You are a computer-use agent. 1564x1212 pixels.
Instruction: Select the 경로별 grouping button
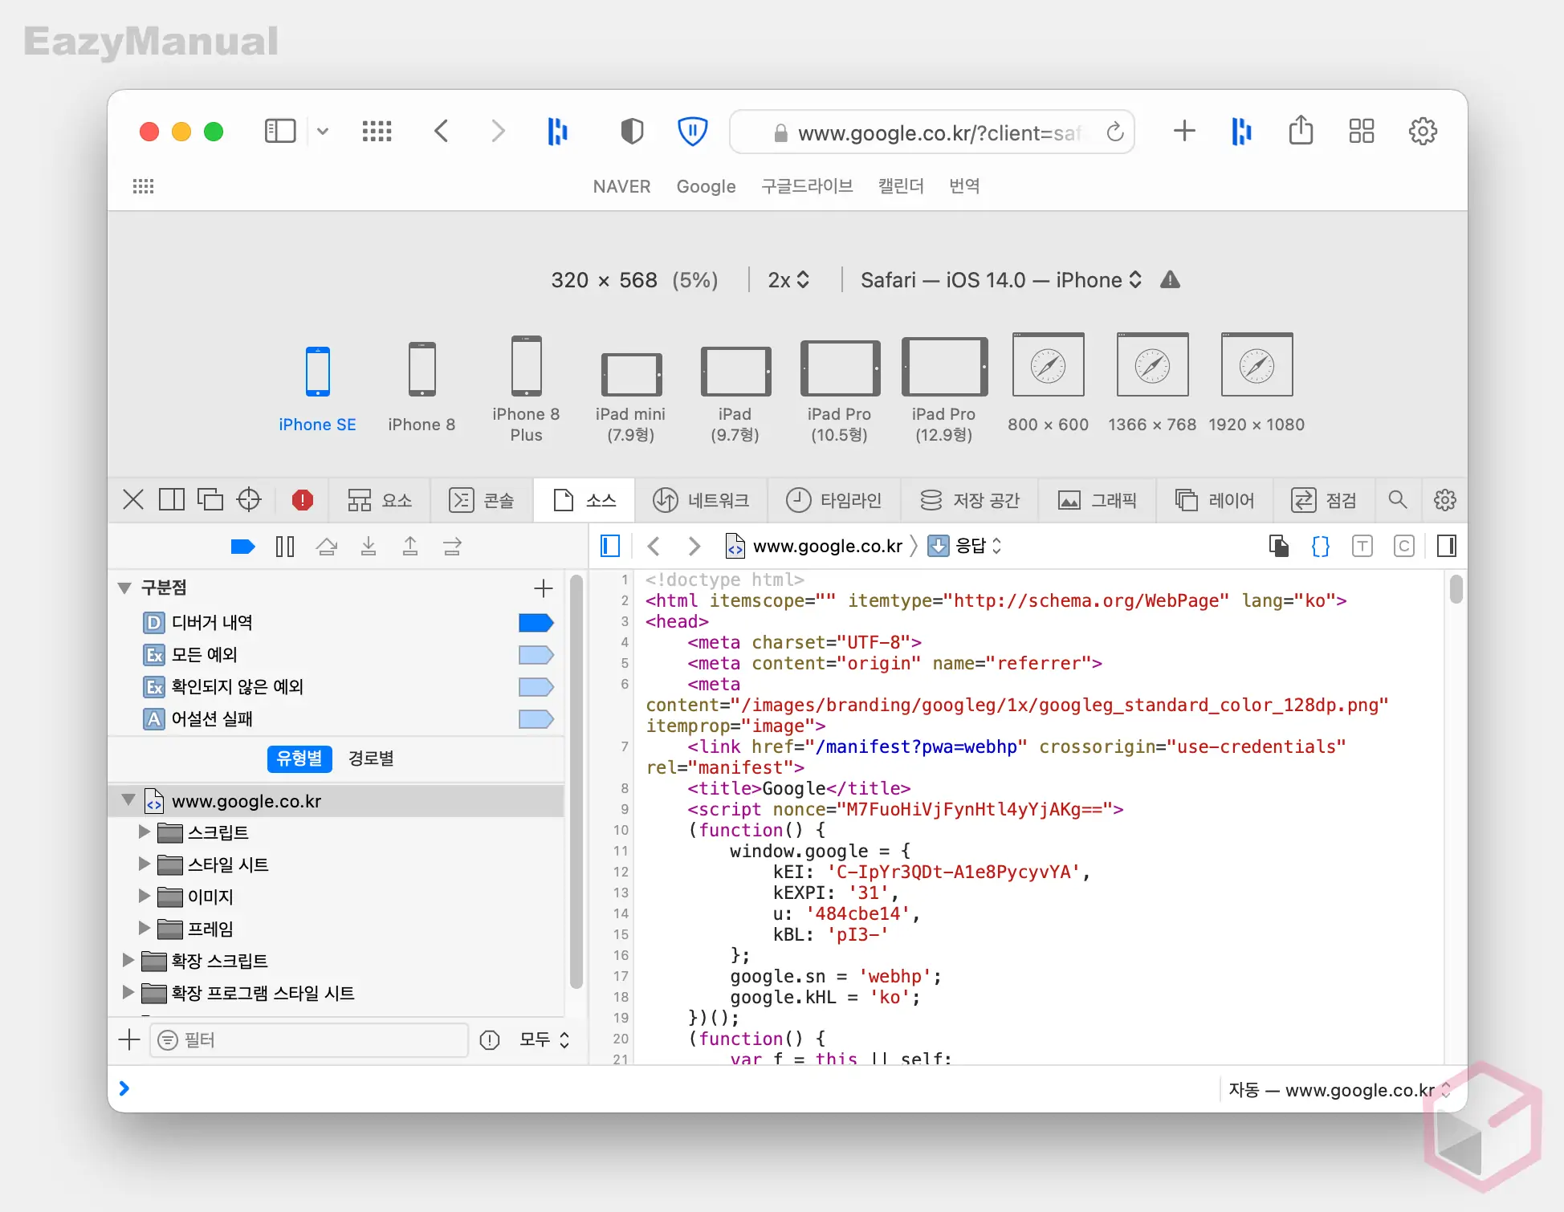pyautogui.click(x=371, y=759)
